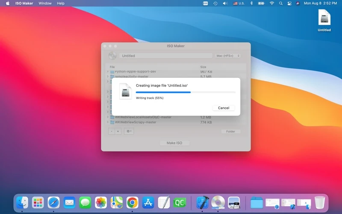The width and height of the screenshot is (342, 214).
Task: Open the Trash in the Dock
Action: click(x=320, y=202)
